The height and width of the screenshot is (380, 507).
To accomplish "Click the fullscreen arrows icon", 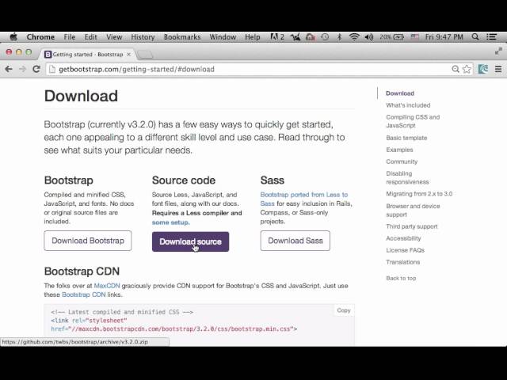I will [498, 51].
